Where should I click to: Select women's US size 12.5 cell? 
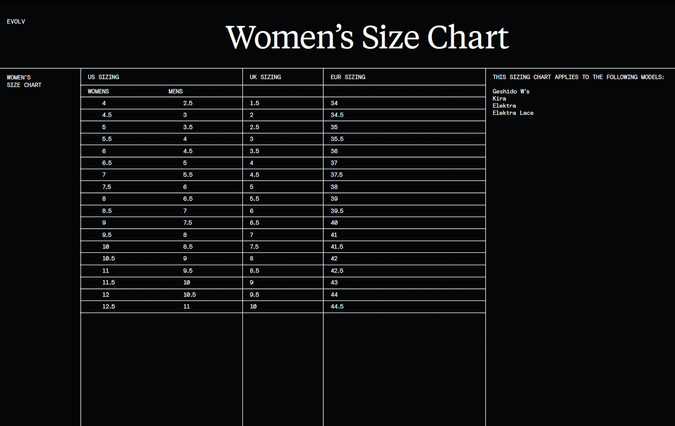pyautogui.click(x=109, y=307)
